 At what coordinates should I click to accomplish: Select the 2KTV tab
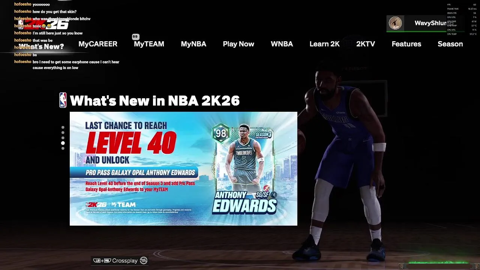pyautogui.click(x=366, y=44)
